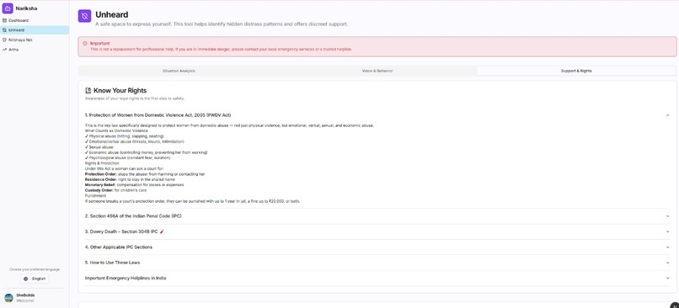Click the Monetary Relief line
Image resolution: width=679 pixels, height=308 pixels.
coord(134,184)
